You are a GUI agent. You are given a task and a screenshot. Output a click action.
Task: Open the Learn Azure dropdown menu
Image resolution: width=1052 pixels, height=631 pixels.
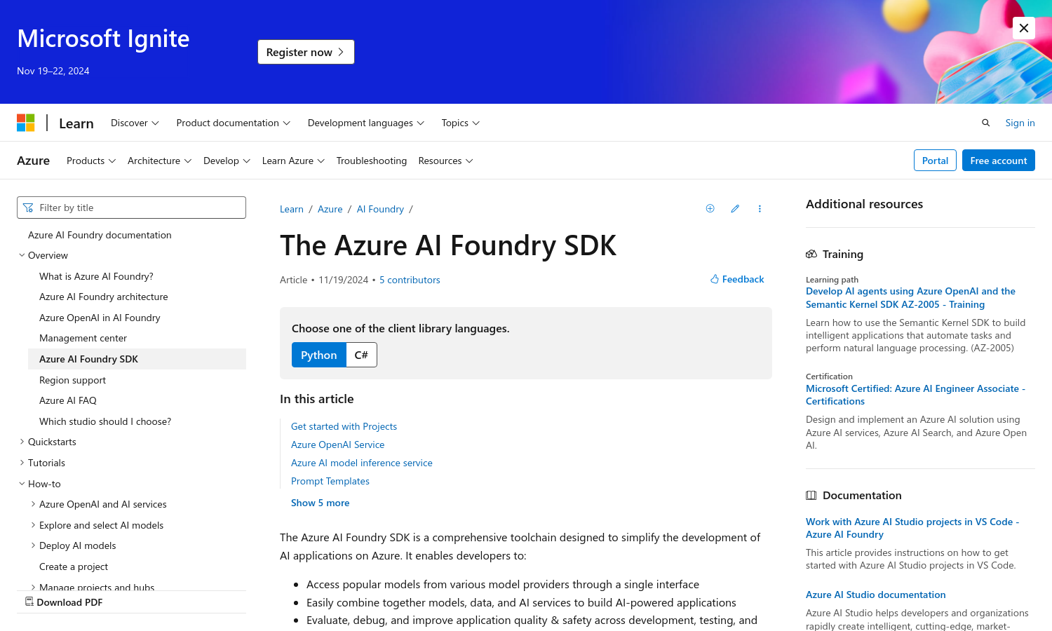[x=293, y=161]
